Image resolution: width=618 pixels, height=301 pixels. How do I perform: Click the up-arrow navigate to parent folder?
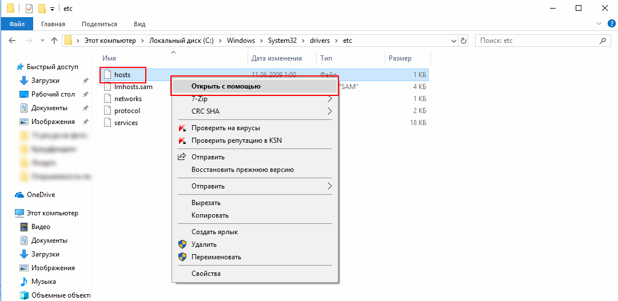coord(54,41)
